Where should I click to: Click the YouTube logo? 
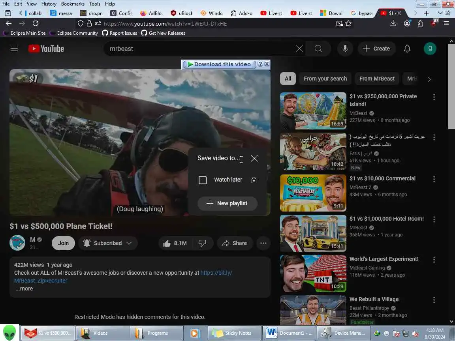(46, 49)
